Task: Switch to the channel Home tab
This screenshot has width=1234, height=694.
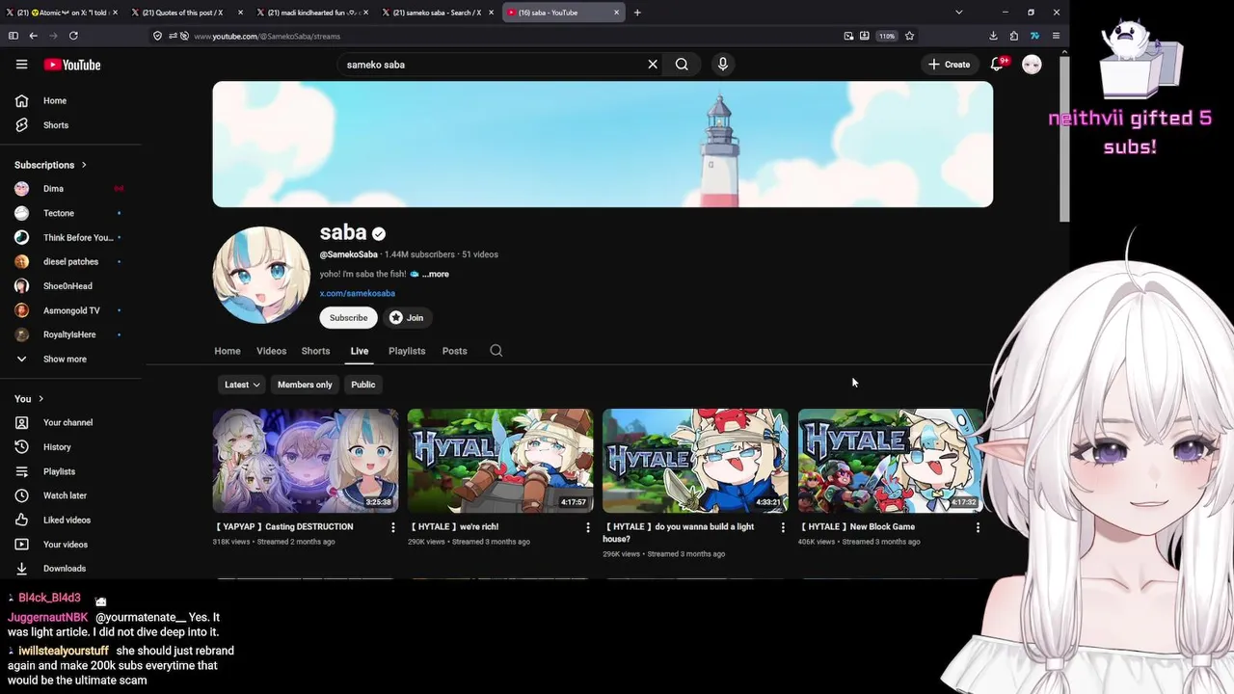Action: point(228,351)
